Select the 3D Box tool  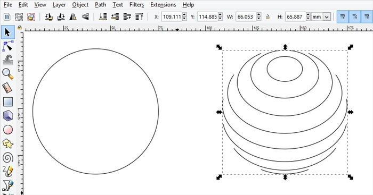[7, 116]
